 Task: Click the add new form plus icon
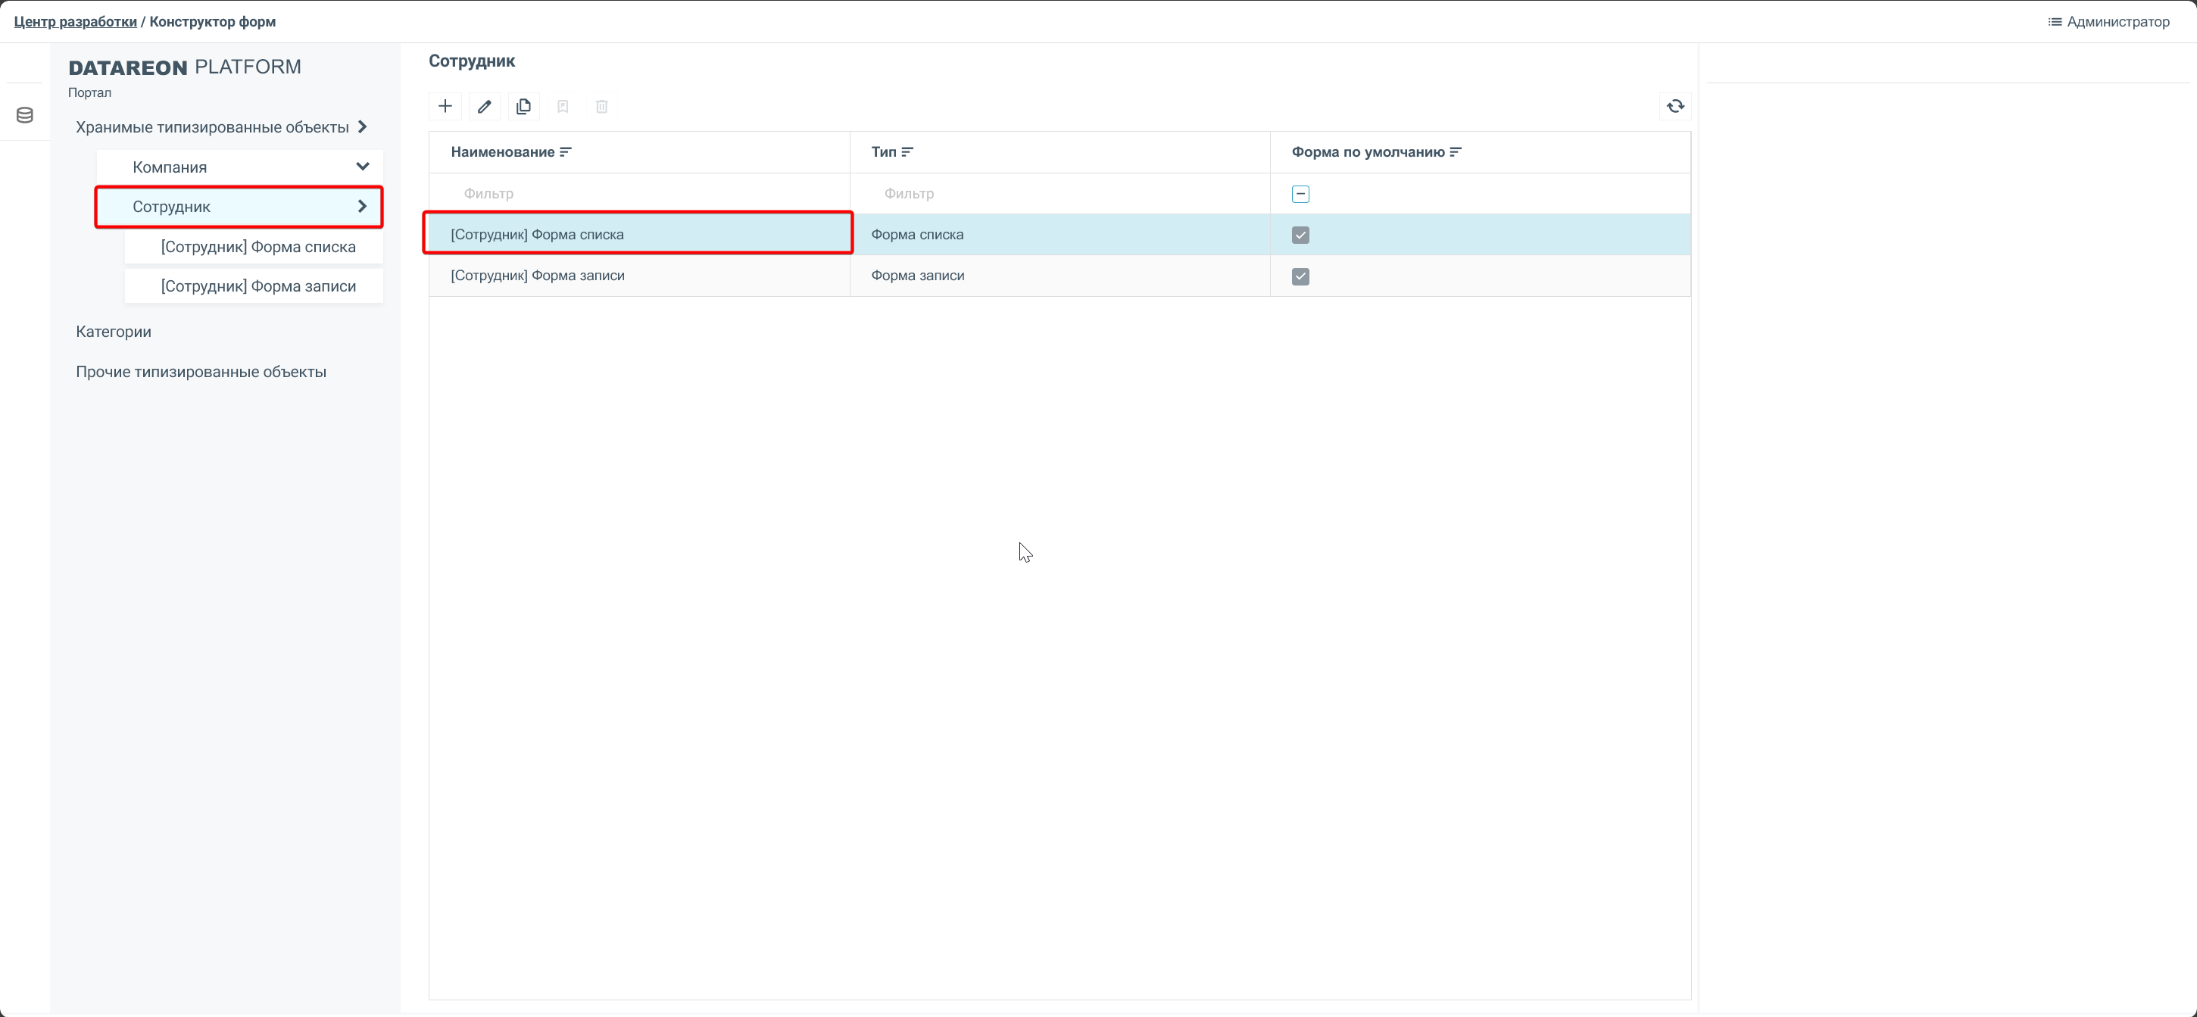pyautogui.click(x=445, y=107)
